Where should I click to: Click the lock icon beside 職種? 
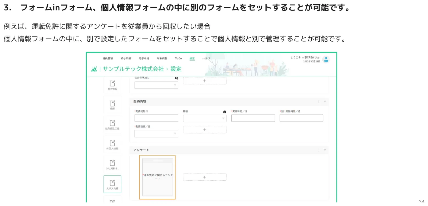click(224, 112)
